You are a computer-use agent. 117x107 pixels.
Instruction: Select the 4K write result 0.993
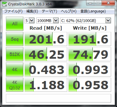90,69
